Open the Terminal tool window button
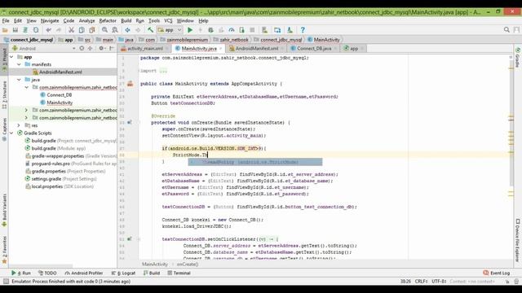Screen dimensions: 522x293 pyautogui.click(x=179, y=273)
